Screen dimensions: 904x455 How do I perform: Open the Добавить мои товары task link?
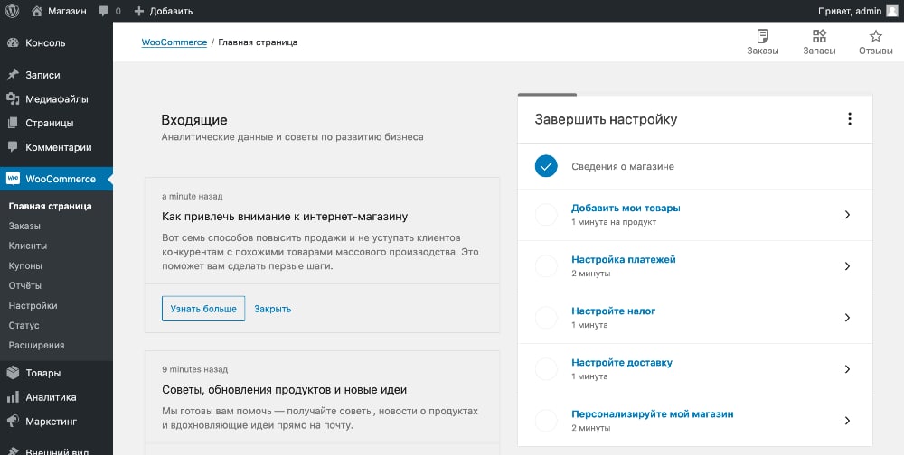(x=626, y=208)
